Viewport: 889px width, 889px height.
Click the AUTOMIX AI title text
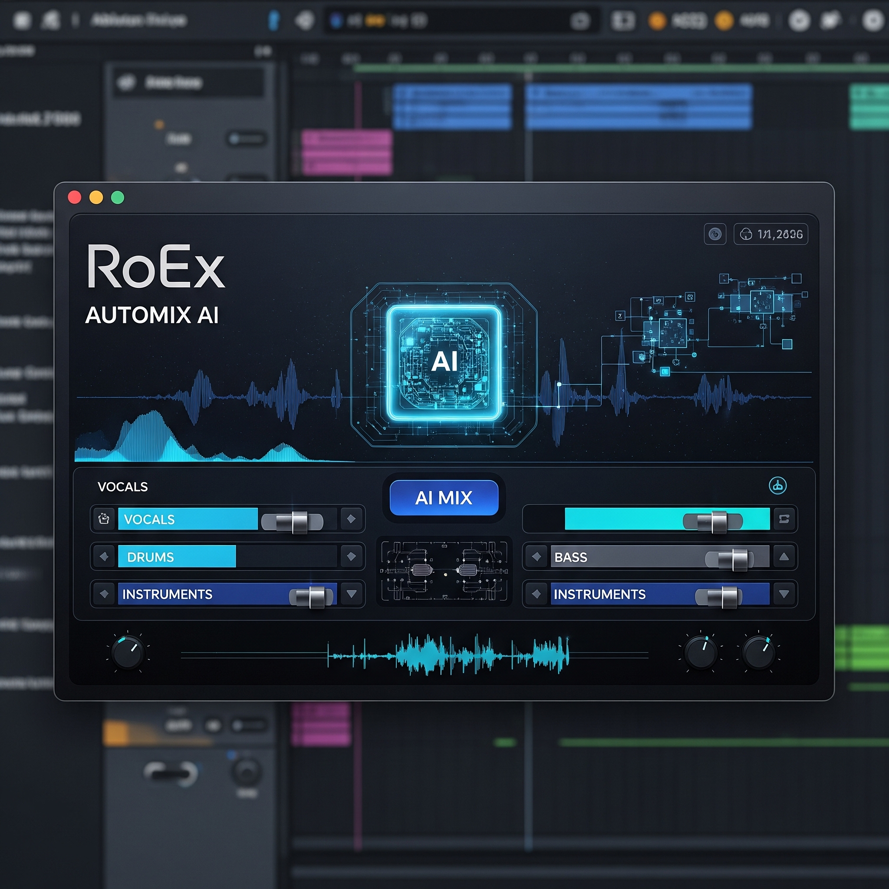coord(151,315)
